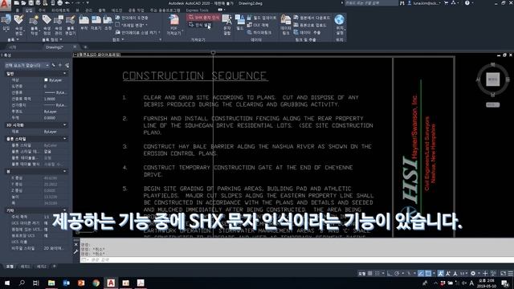Collapse the General section in Properties
This screenshot has height=289, width=514.
click(x=64, y=74)
